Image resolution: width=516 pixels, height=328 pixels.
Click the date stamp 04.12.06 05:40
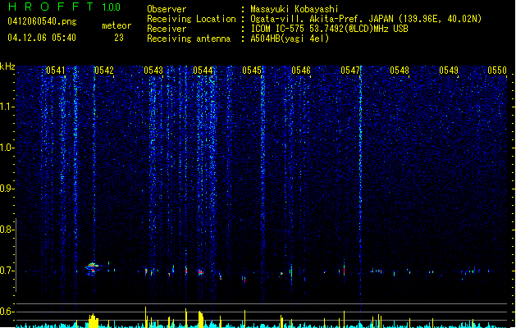[x=42, y=38]
